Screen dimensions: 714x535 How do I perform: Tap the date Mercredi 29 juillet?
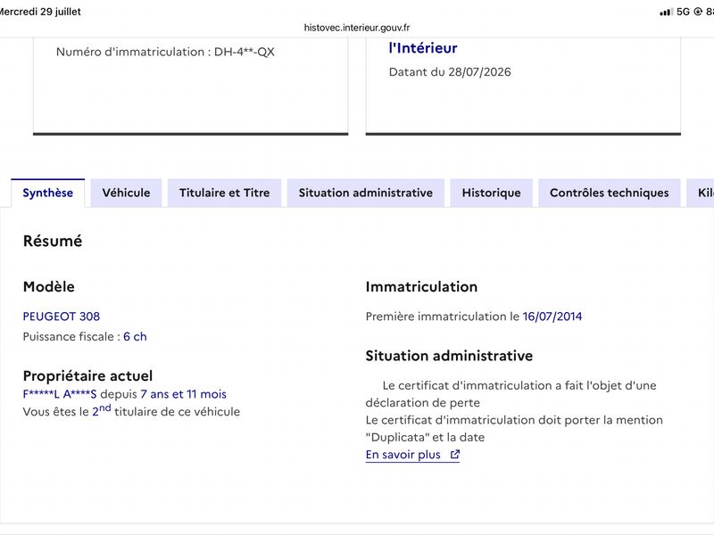pos(39,12)
